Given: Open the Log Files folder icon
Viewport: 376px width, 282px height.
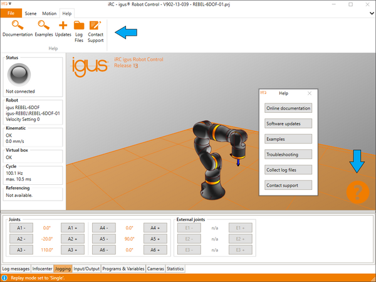Looking at the screenshot, I should (79, 26).
